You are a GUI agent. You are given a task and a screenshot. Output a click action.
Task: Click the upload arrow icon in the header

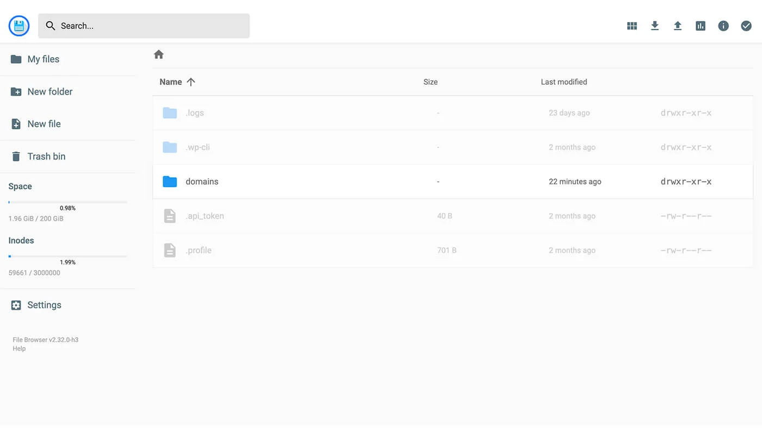point(678,26)
